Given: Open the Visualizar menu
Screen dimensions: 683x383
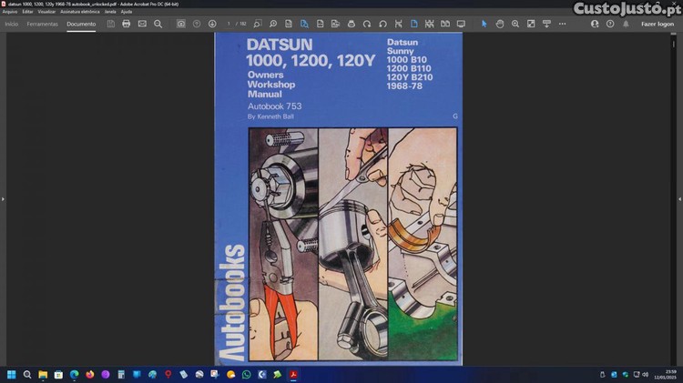Looking at the screenshot, I should tap(47, 12).
